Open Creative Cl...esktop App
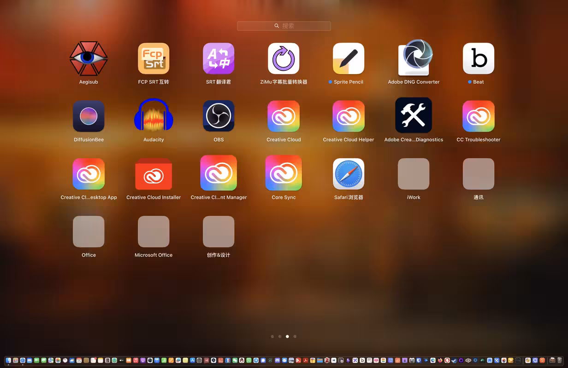The width and height of the screenshot is (568, 368). (x=89, y=174)
